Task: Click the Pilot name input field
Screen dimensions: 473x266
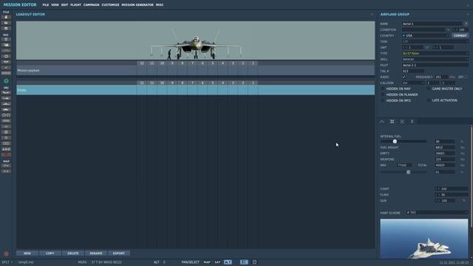Action: coord(435,65)
